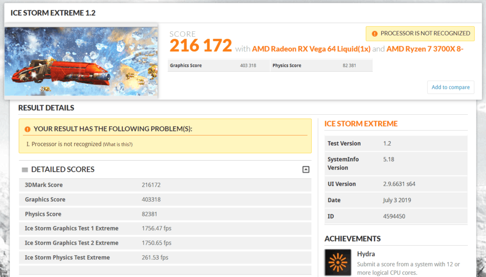Click the orange Ice Storm Extreme sidebar heading
Viewport: 486px width, 277px height.
361,124
